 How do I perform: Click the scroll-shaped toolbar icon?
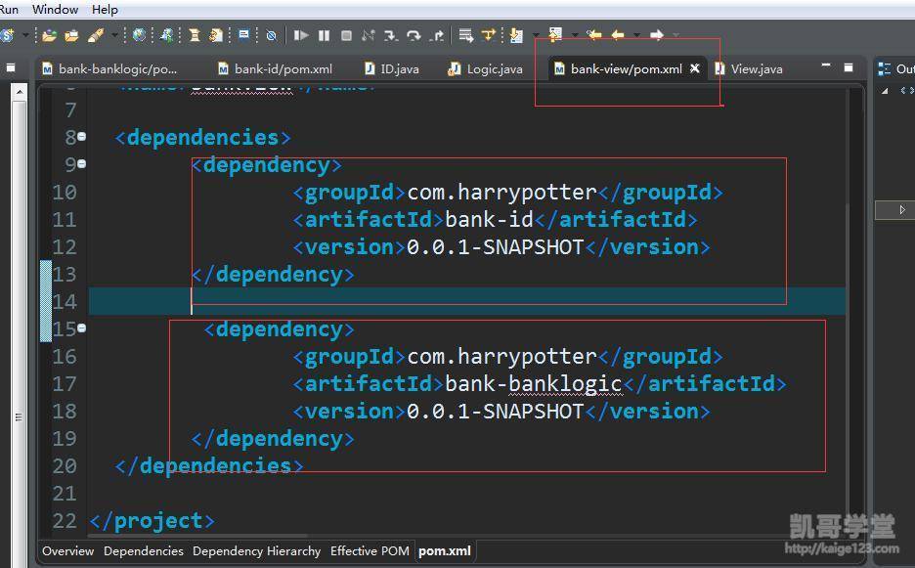pyautogui.click(x=195, y=35)
